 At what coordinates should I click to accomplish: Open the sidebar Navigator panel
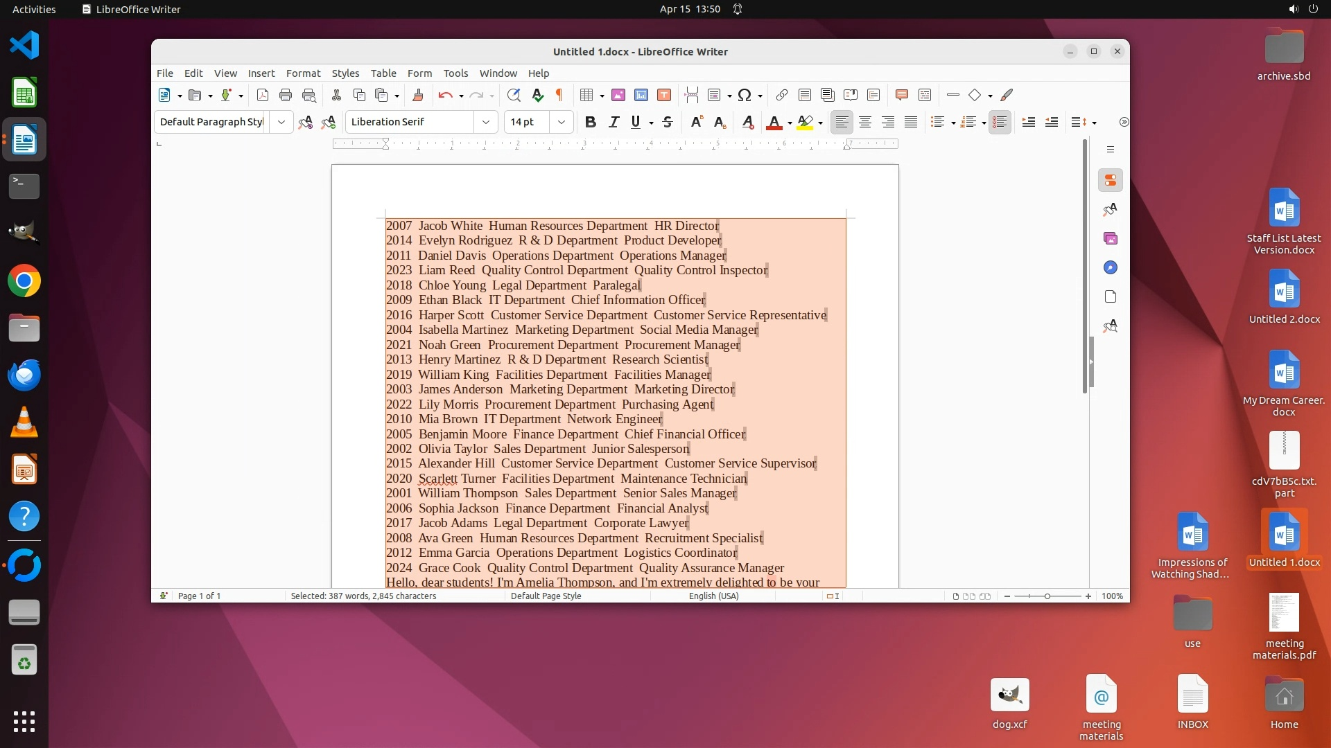1110,267
